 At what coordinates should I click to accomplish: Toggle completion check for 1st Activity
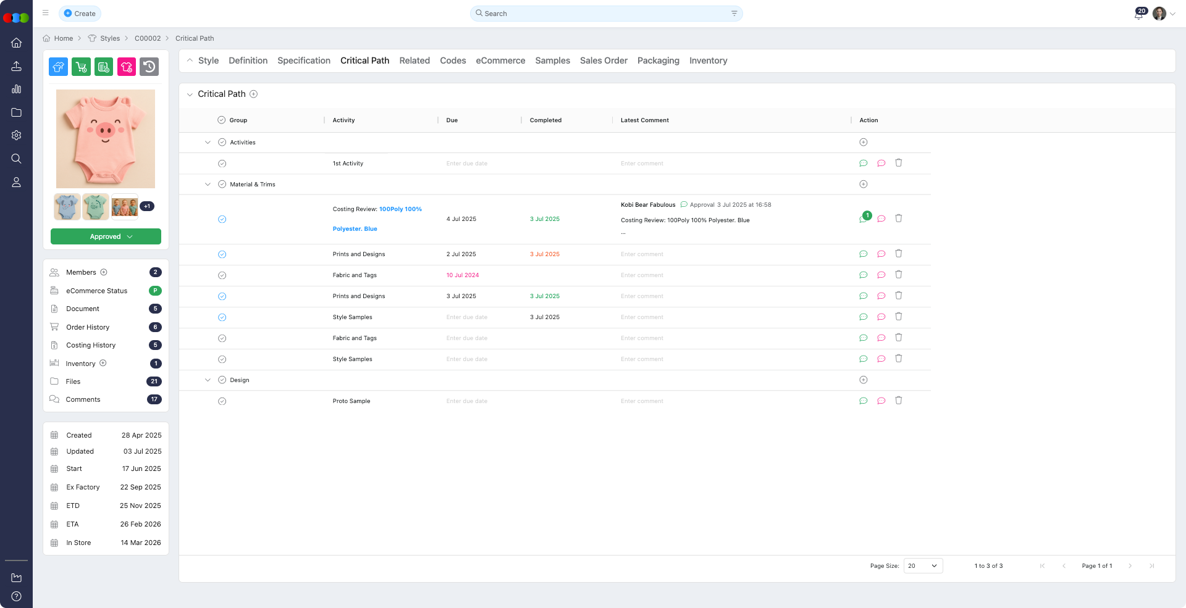[222, 164]
